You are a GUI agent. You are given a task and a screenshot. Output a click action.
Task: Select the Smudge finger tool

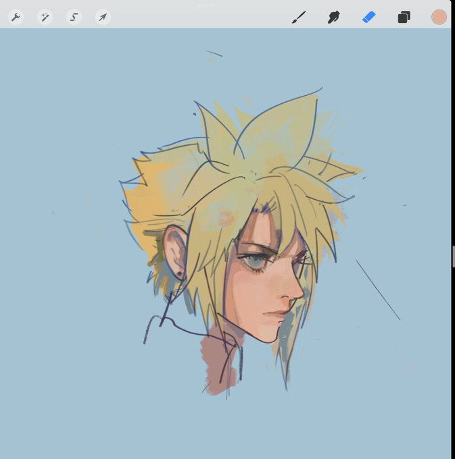click(333, 17)
